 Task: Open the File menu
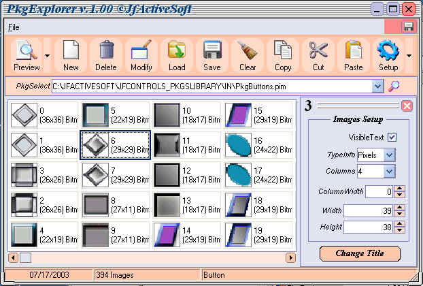point(14,27)
